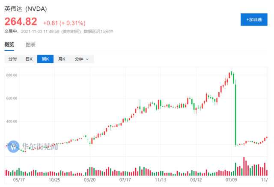This screenshot has width=274, height=187.
Task: Select the 日K daily candlestick option
Action: (x=29, y=59)
